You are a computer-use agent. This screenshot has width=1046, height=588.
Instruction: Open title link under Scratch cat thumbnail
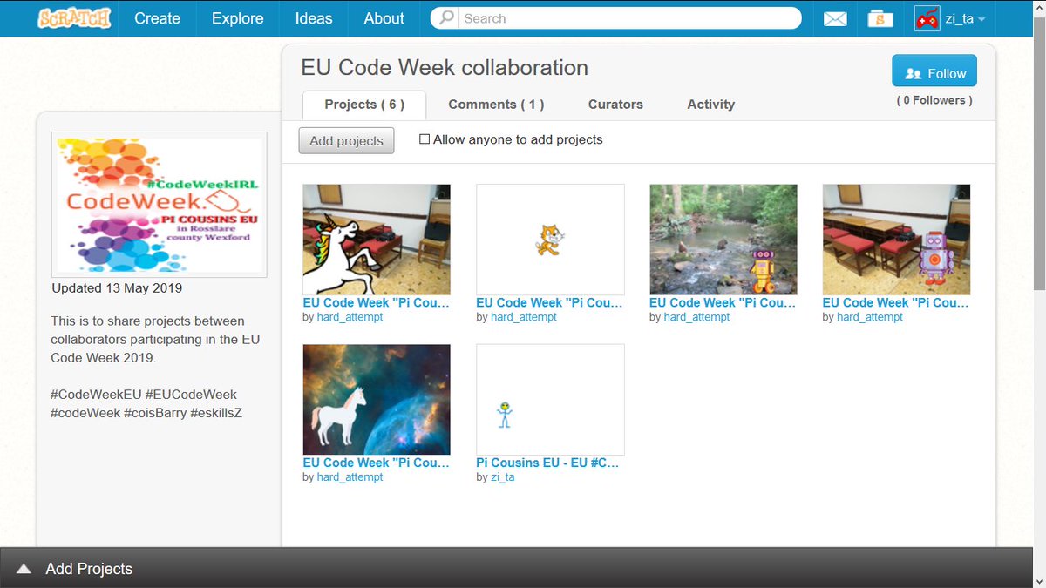[550, 303]
